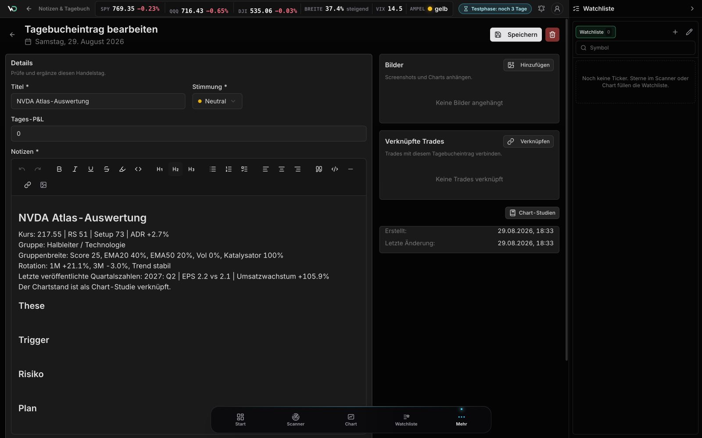Click the SPY ticker quote
This screenshot has width=702, height=438.
tap(130, 9)
